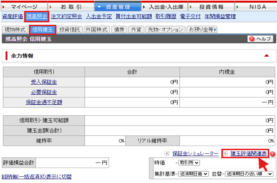Open the 建玉評価関連表 link
This screenshot has height=183, width=277.
coord(248,154)
